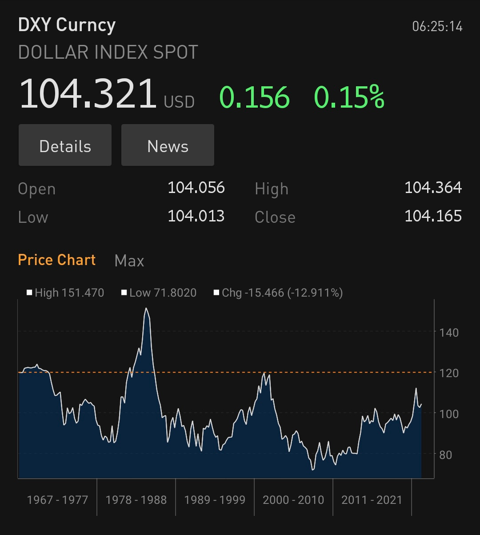Click the DXY Curncy ticker title
Screen dimensions: 480x535
[67, 25]
